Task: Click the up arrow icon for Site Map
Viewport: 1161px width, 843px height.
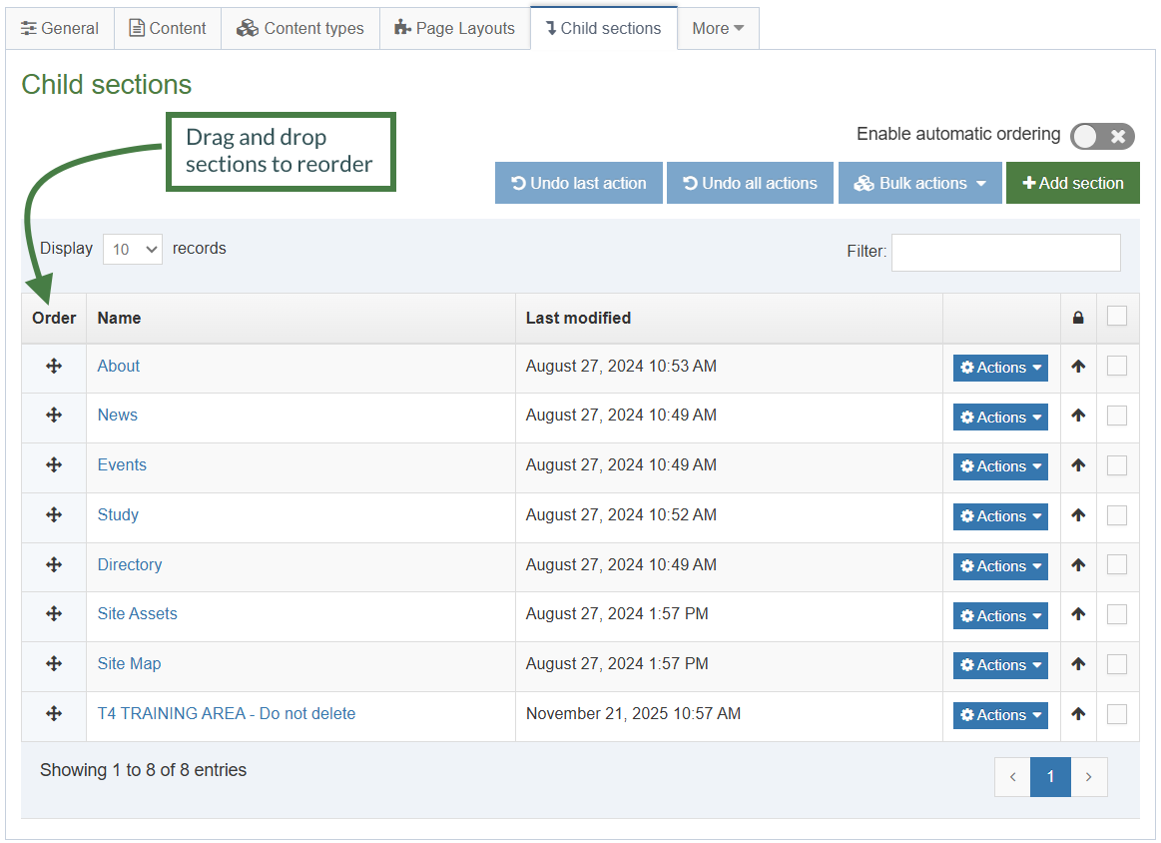Action: click(1078, 664)
